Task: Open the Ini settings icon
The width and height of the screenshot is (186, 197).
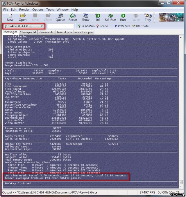Action: (98, 17)
